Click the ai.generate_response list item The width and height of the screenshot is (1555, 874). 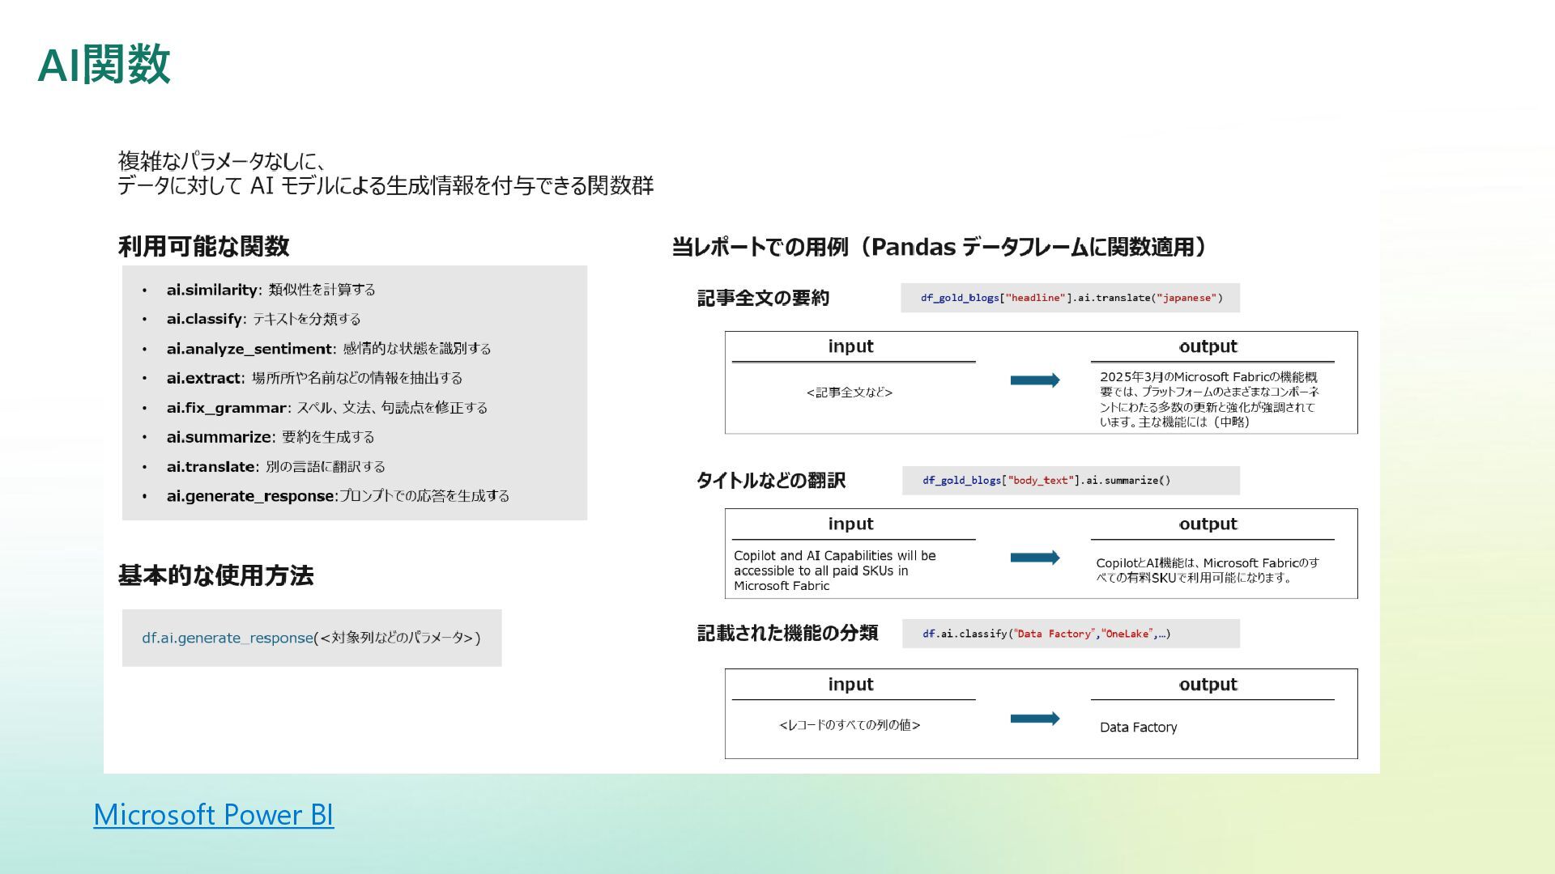tap(337, 496)
